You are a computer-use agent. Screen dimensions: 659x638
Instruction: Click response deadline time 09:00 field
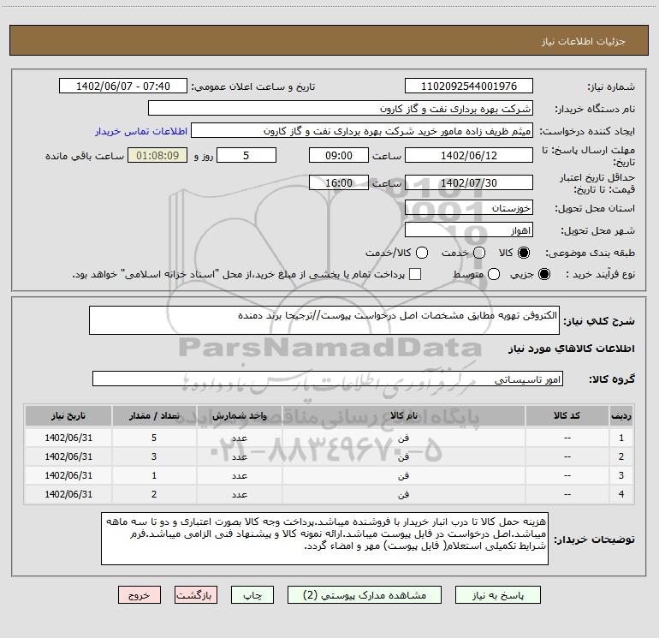(x=339, y=155)
